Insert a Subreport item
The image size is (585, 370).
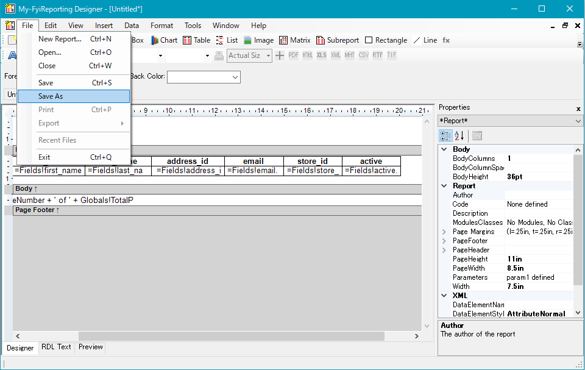coord(338,40)
